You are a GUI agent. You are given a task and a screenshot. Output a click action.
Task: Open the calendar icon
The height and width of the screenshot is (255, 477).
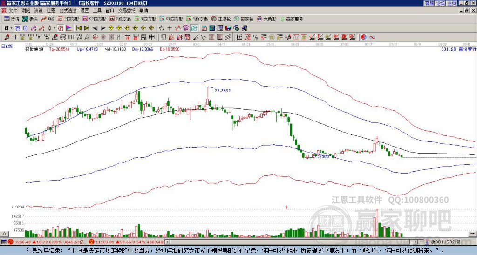pos(204,28)
